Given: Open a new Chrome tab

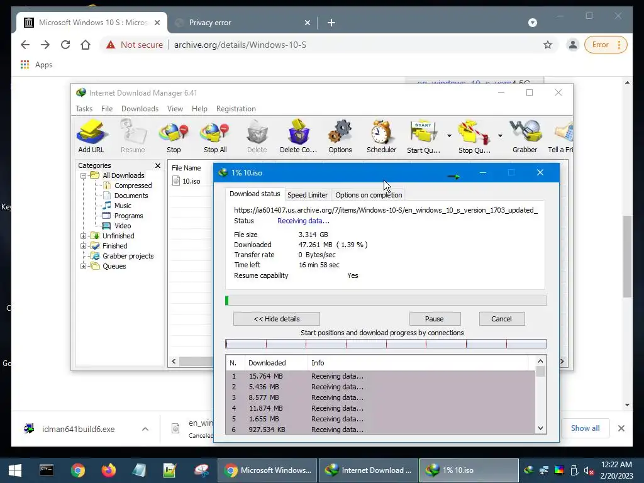Looking at the screenshot, I should [331, 23].
